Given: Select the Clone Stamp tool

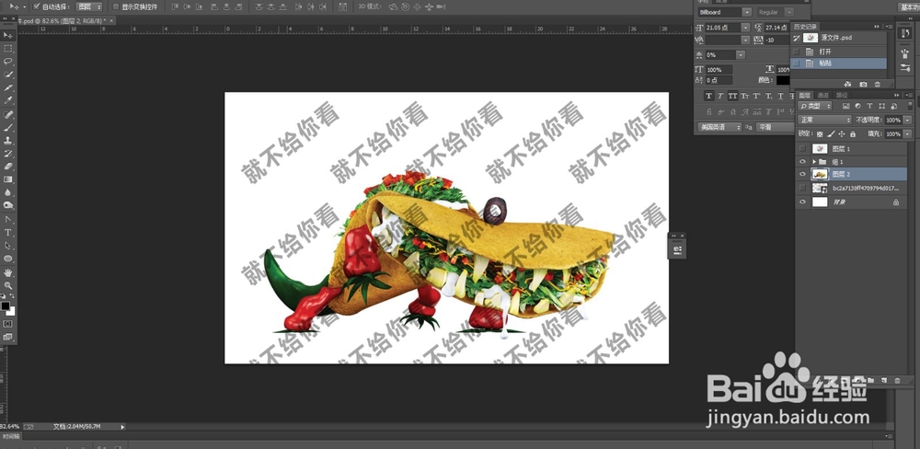Looking at the screenshot, I should pyautogui.click(x=8, y=141).
